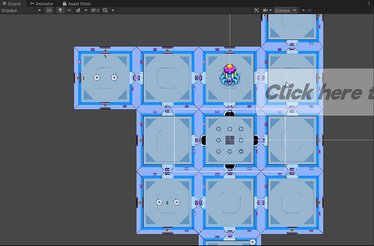Screen dimensions: 374x246
Task: Open the component editor tools wrench icon
Action: coord(256,10)
